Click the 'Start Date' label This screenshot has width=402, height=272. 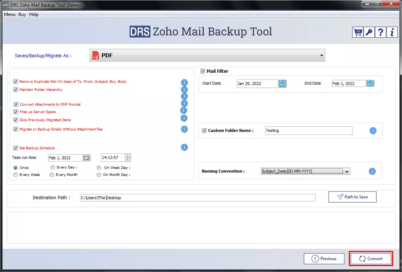(x=212, y=83)
